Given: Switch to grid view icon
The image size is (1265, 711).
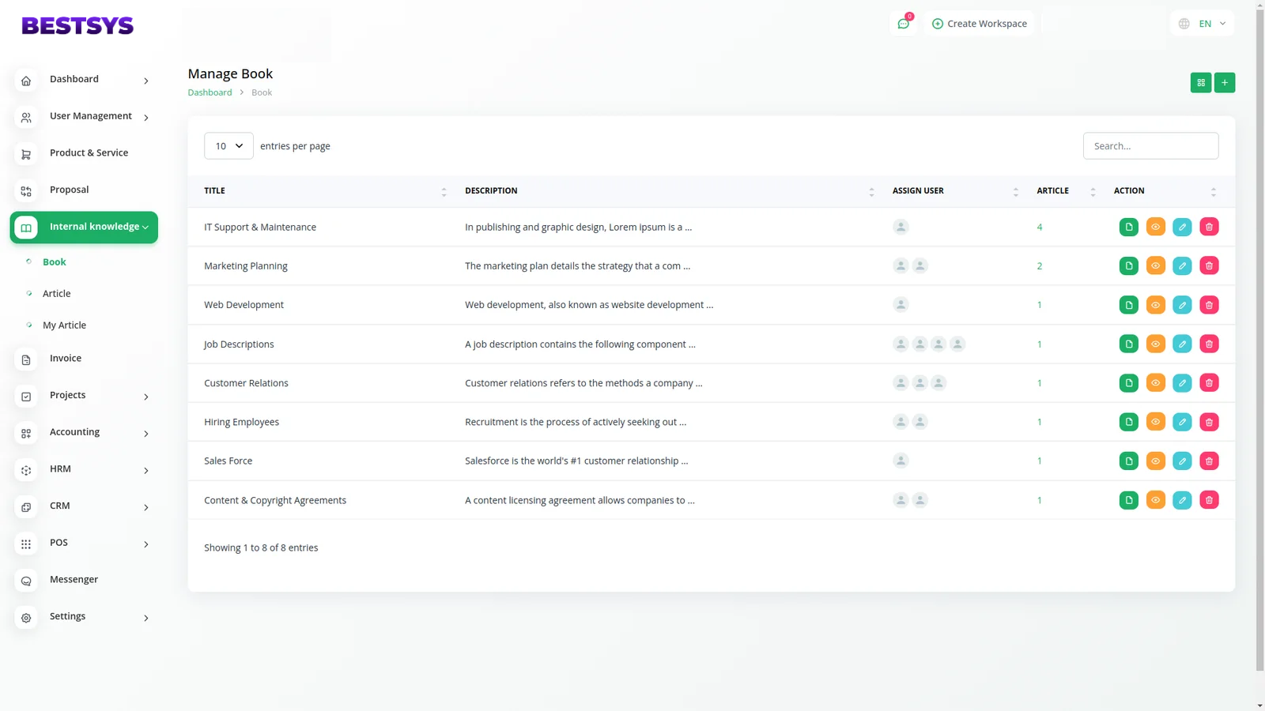Looking at the screenshot, I should coord(1200,83).
